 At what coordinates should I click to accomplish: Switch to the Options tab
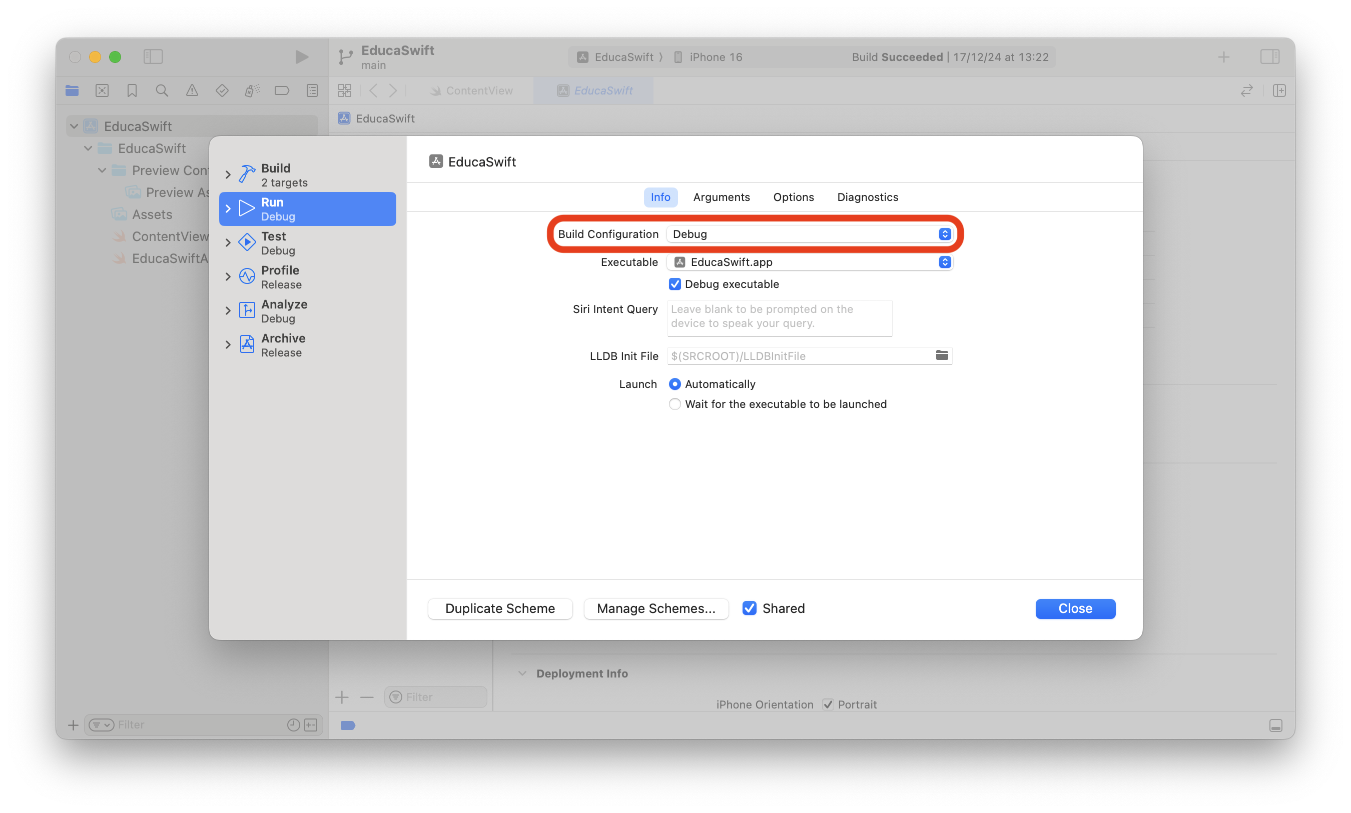coord(793,196)
